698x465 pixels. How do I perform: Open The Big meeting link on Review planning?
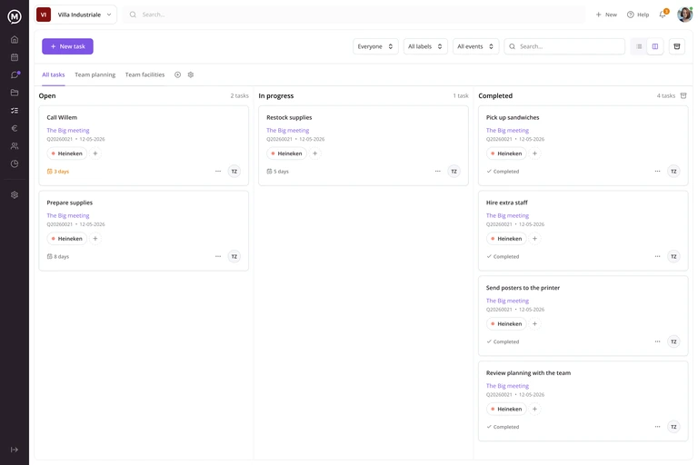coord(507,386)
